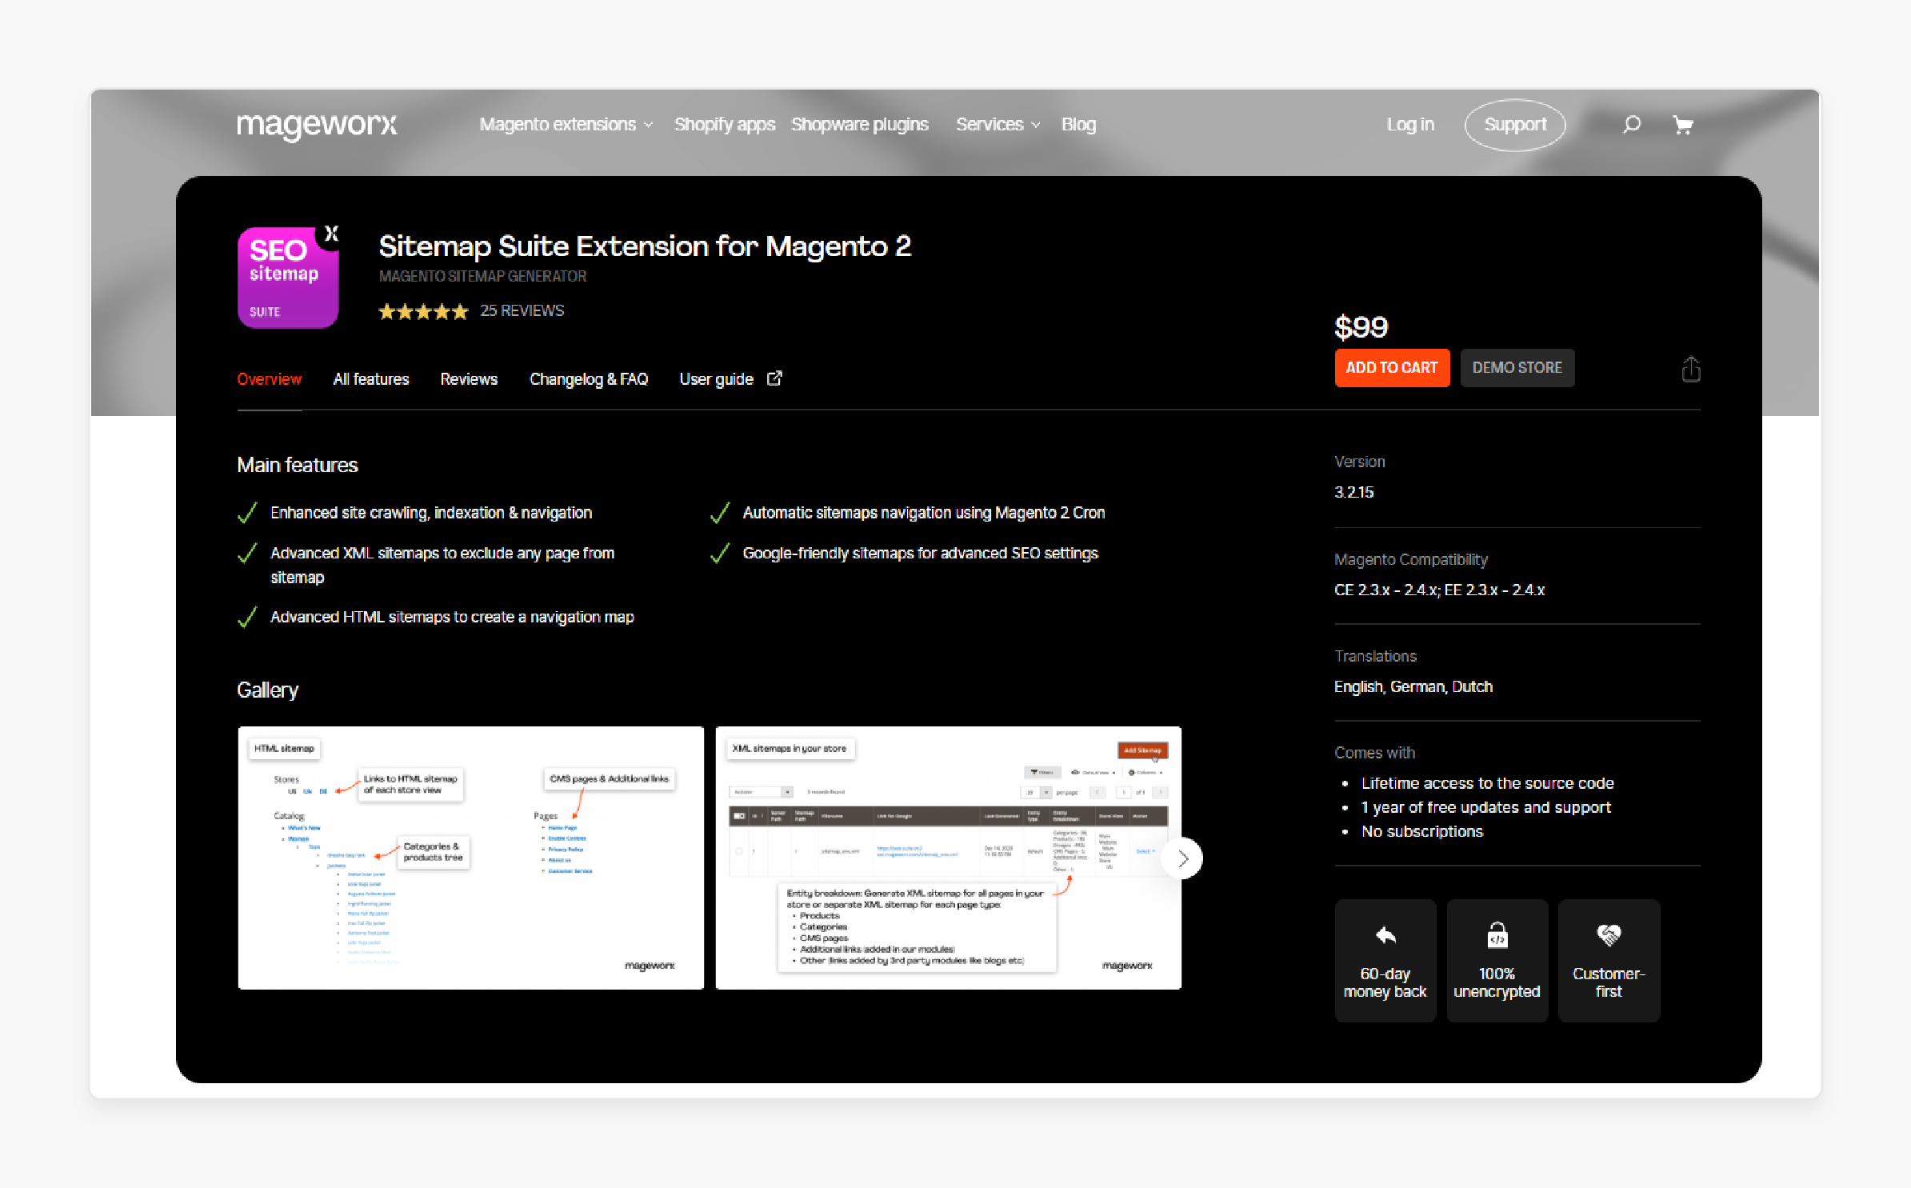Click the Log in link
This screenshot has height=1188, width=1911.
(1410, 125)
